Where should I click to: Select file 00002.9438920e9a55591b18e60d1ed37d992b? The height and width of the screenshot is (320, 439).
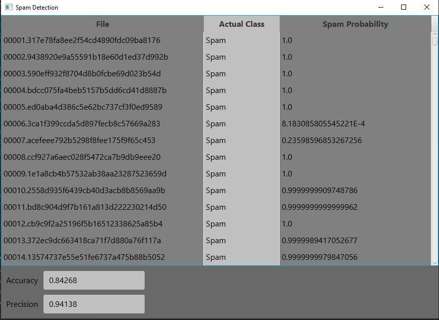[x=85, y=57]
